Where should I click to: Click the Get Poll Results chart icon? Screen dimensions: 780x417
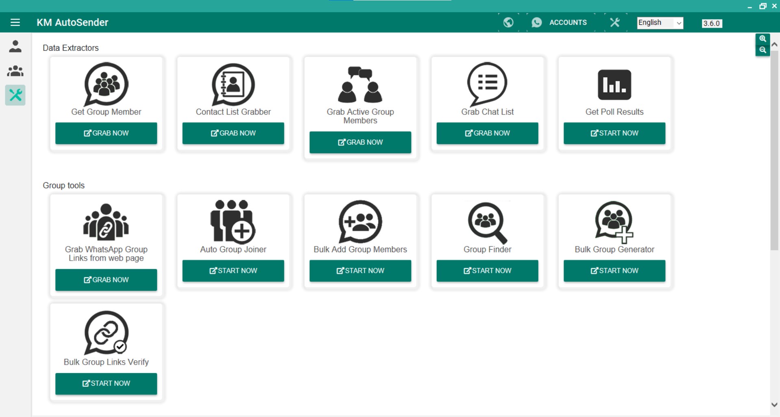point(614,85)
